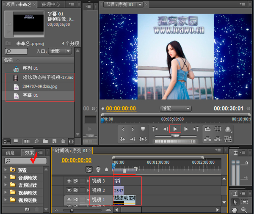254x214 pixels.
Task: Select the Hand tool
Action: 234,210
